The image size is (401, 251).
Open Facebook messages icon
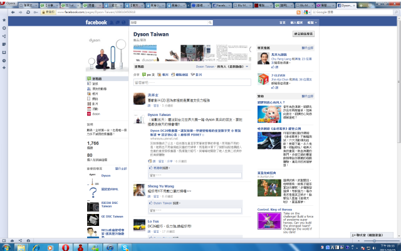118,23
